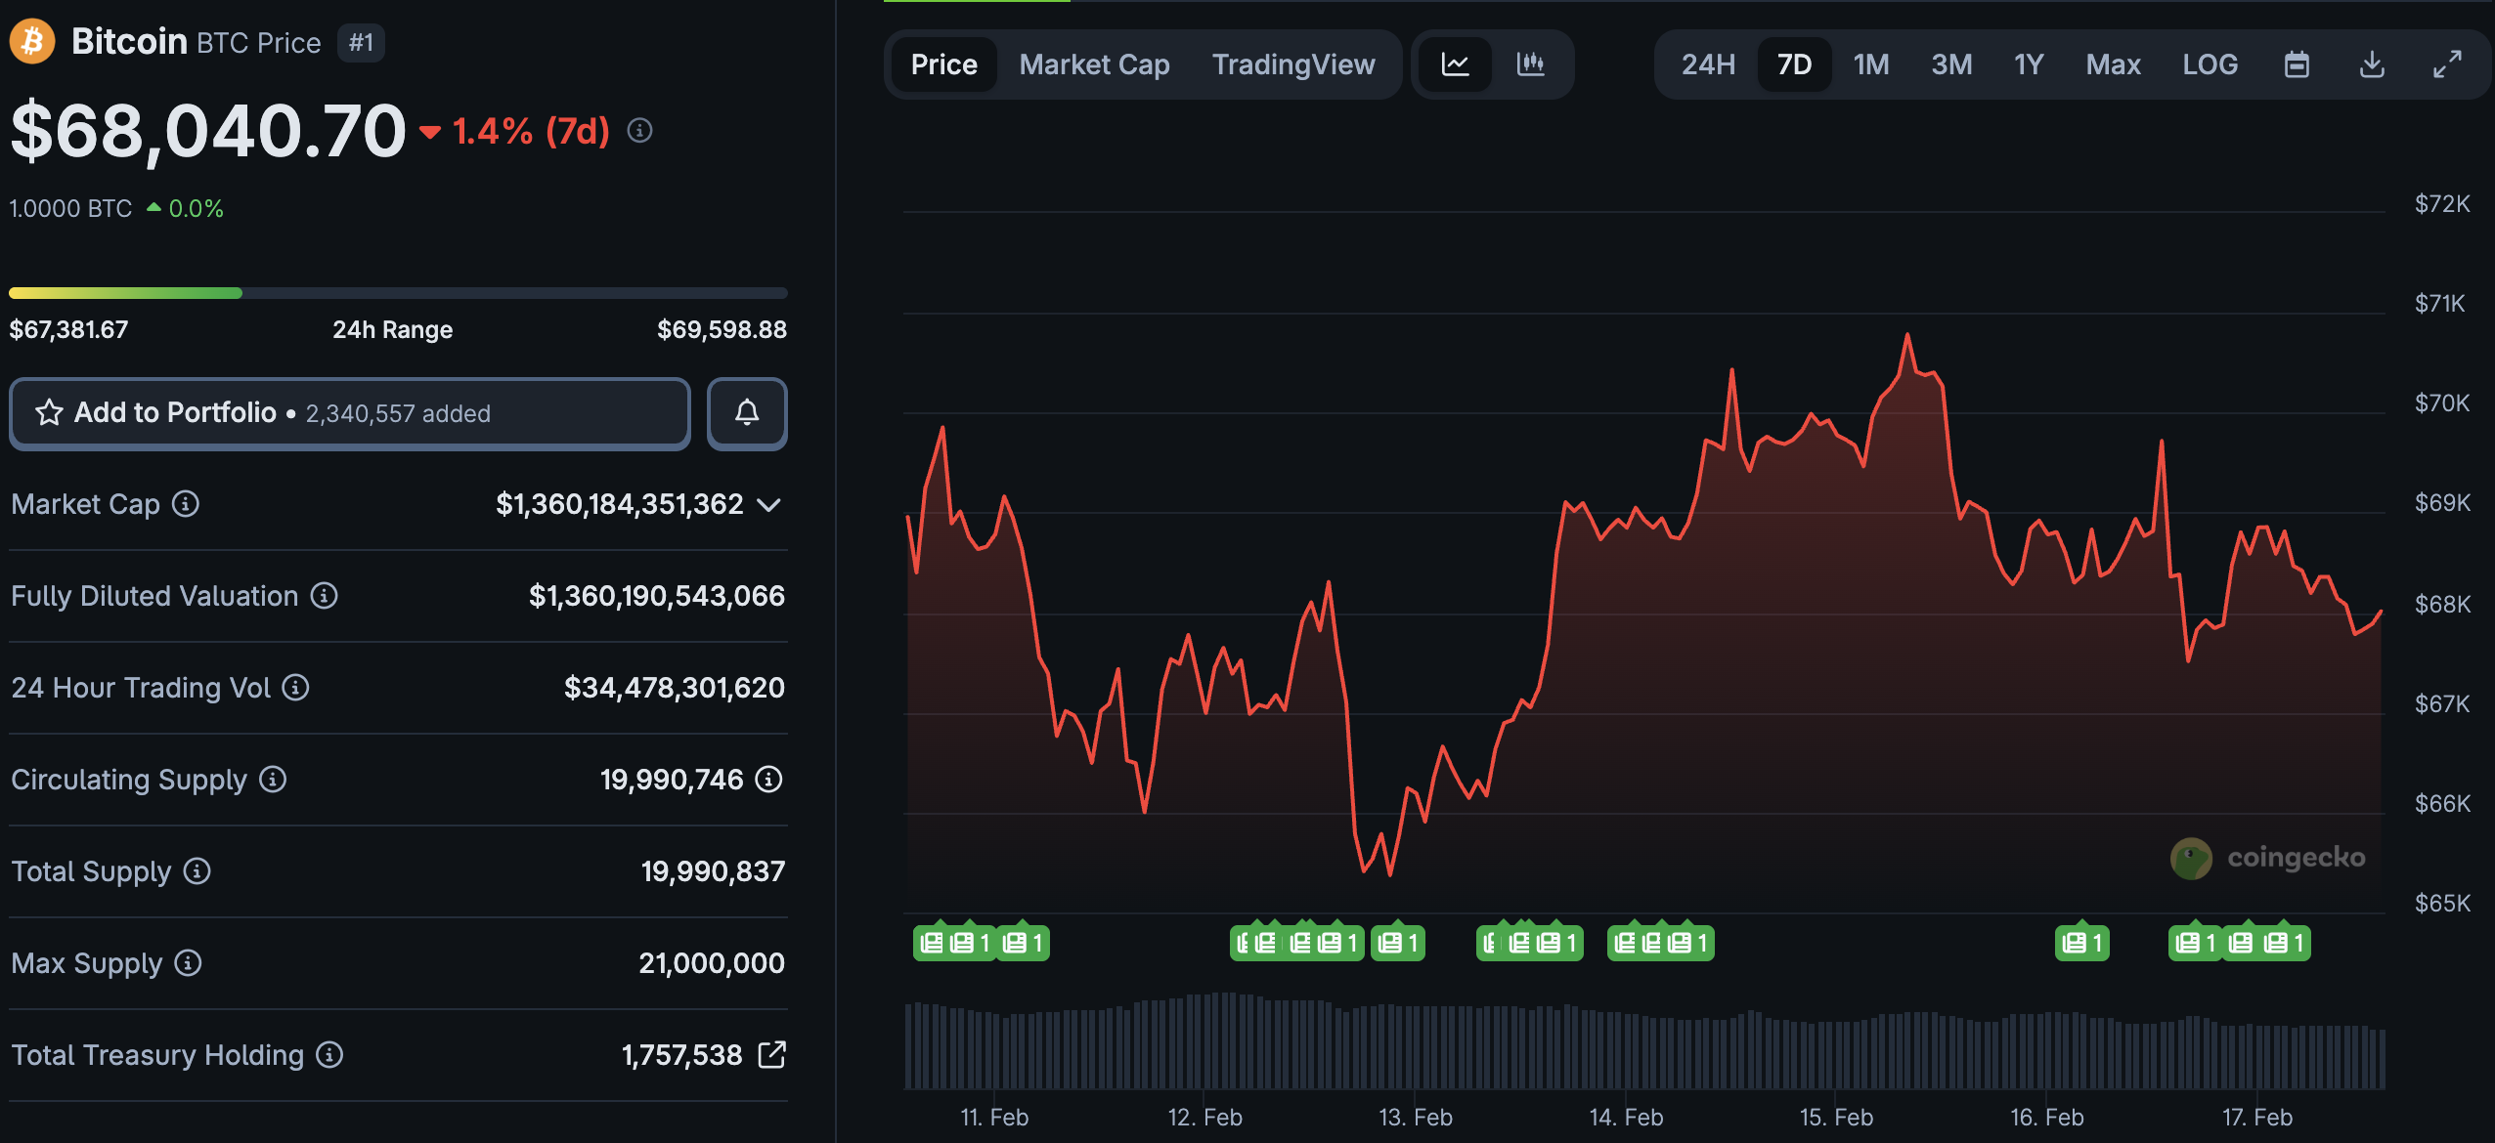Open info tooltip beside 1.4% (7d) change

click(639, 130)
